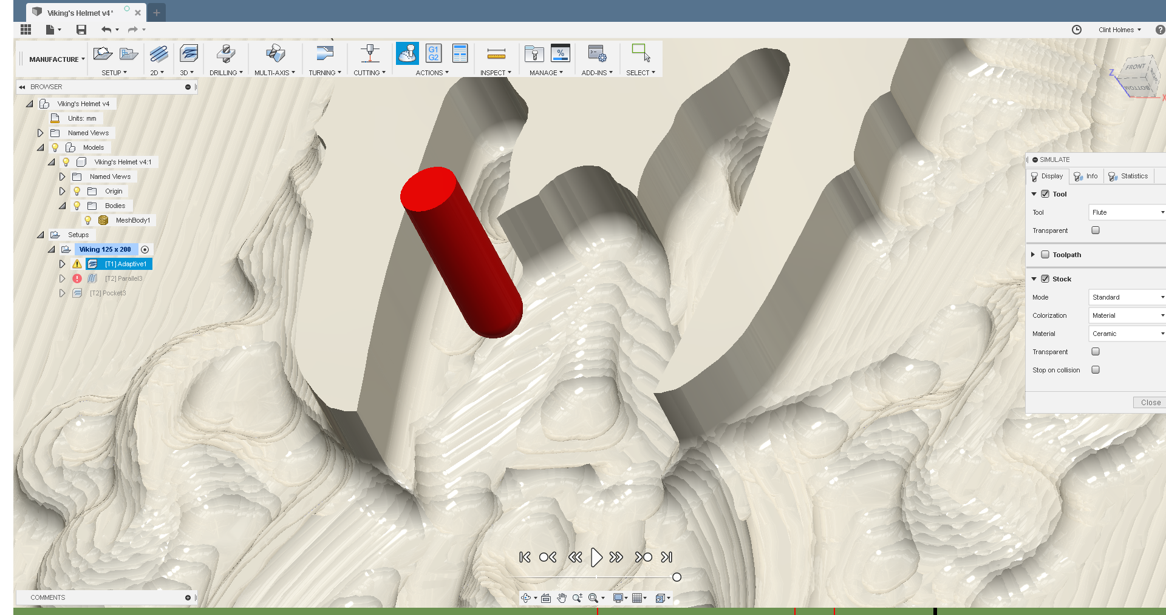This screenshot has height=615, width=1166.
Task: Open the Simulate tool under Actions
Action: [407, 53]
